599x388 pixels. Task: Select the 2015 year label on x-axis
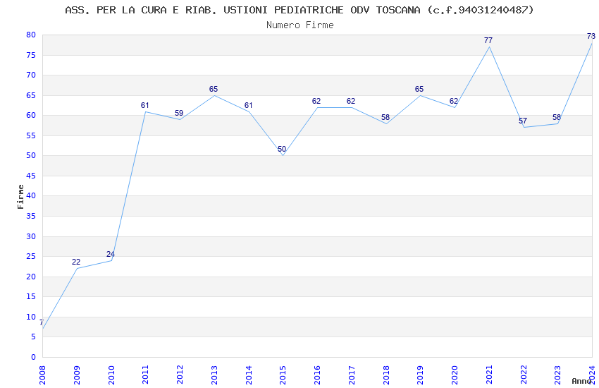tap(283, 375)
